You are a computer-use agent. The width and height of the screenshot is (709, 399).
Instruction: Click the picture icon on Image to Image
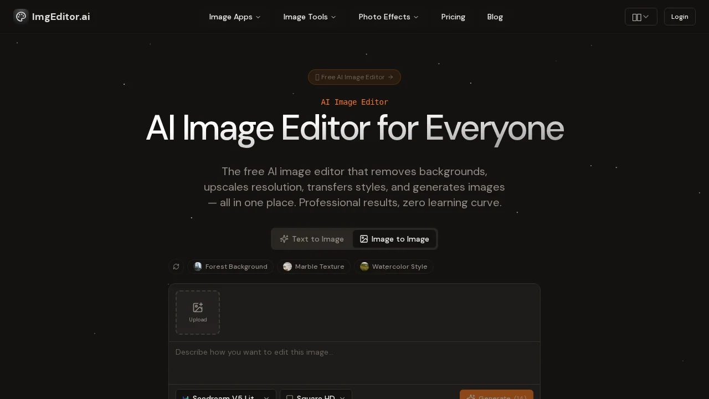364,239
